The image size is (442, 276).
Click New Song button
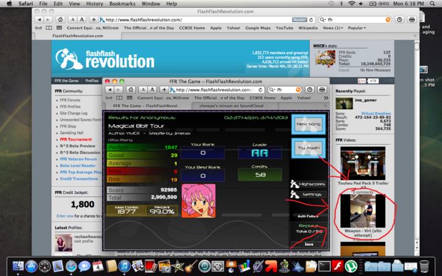(309, 124)
